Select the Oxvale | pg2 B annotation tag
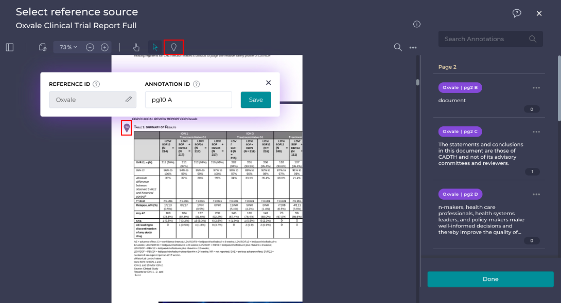 [460, 87]
